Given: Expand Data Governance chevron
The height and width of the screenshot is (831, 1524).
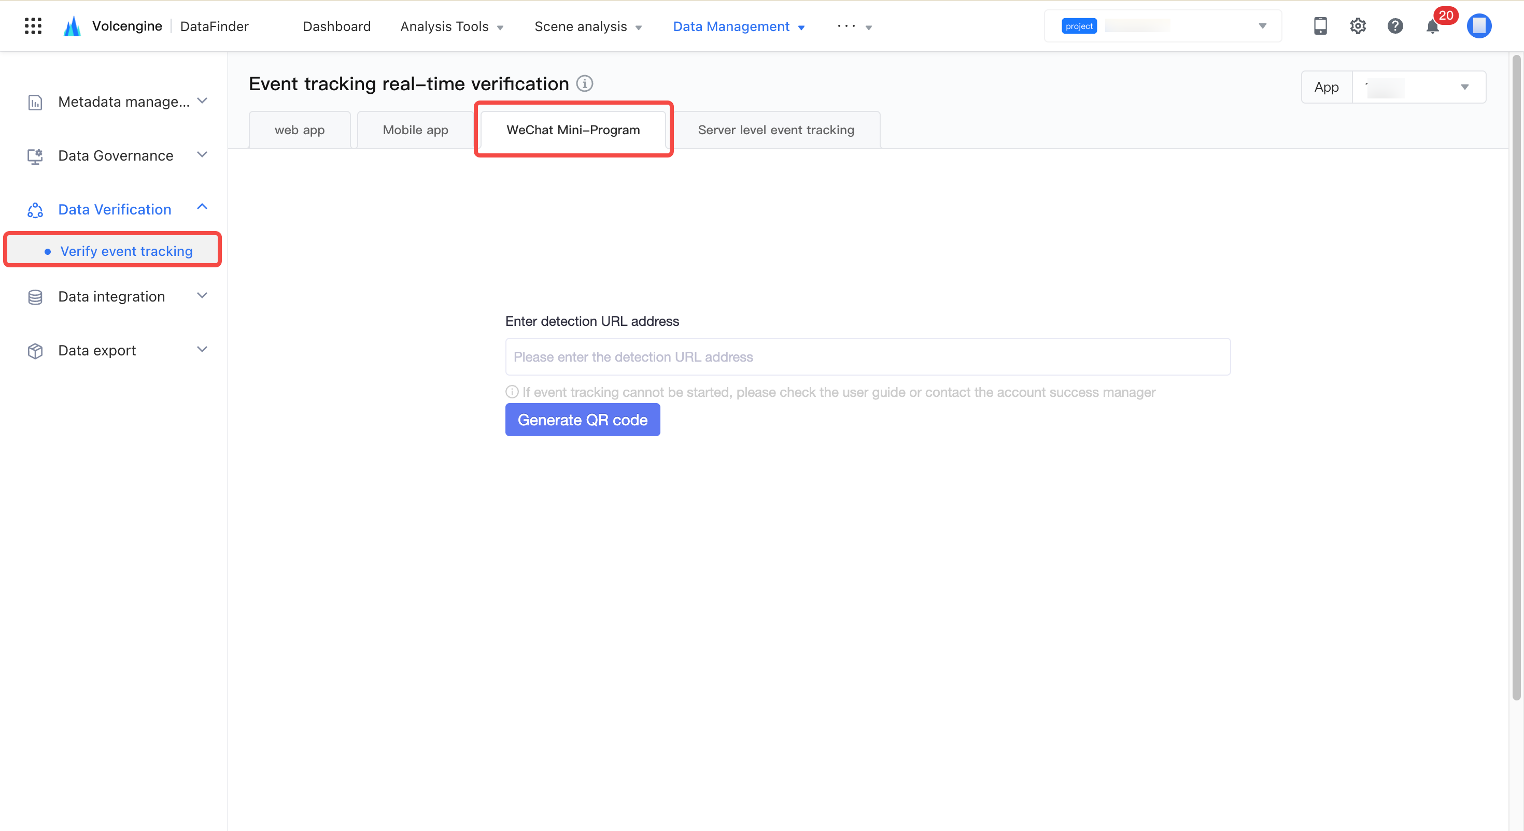Looking at the screenshot, I should pyautogui.click(x=202, y=155).
